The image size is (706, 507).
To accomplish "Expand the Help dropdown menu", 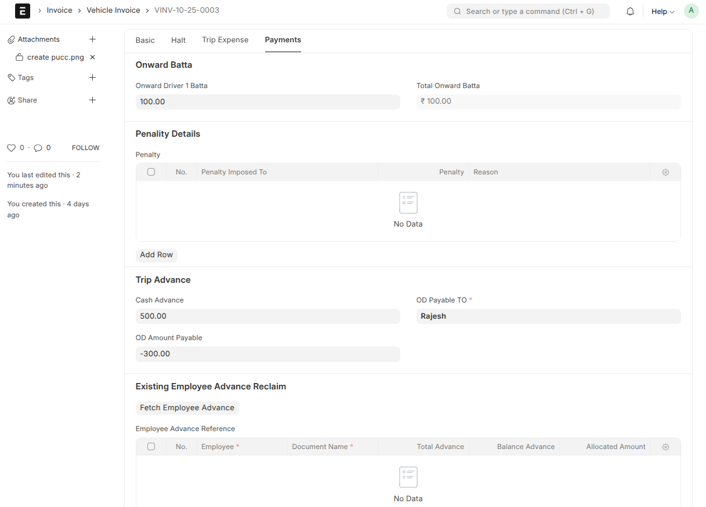I will tap(662, 12).
